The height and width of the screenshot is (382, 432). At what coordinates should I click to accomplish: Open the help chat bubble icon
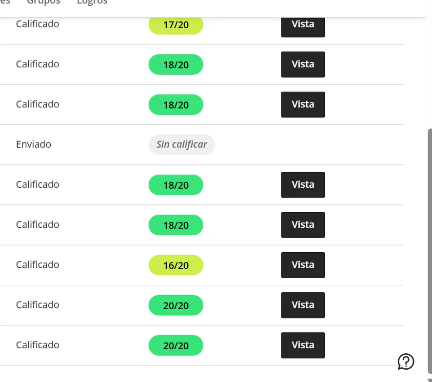(x=406, y=362)
